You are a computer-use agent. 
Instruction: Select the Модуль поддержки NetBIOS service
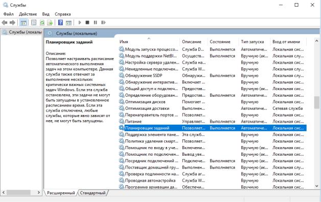(x=212, y=56)
